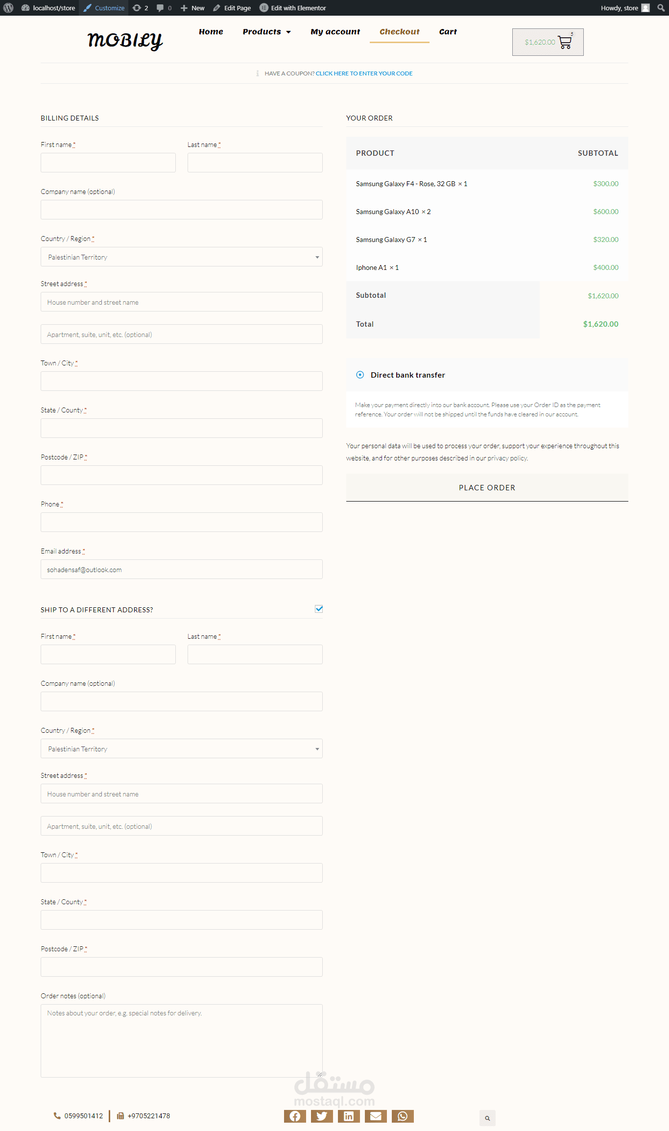This screenshot has width=669, height=1131.
Task: Click the footer search magnifier button
Action: (x=487, y=1118)
